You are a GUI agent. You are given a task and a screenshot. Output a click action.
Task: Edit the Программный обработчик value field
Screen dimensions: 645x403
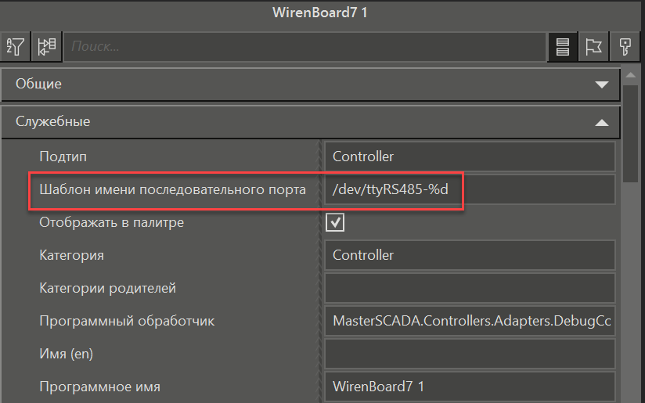click(470, 321)
